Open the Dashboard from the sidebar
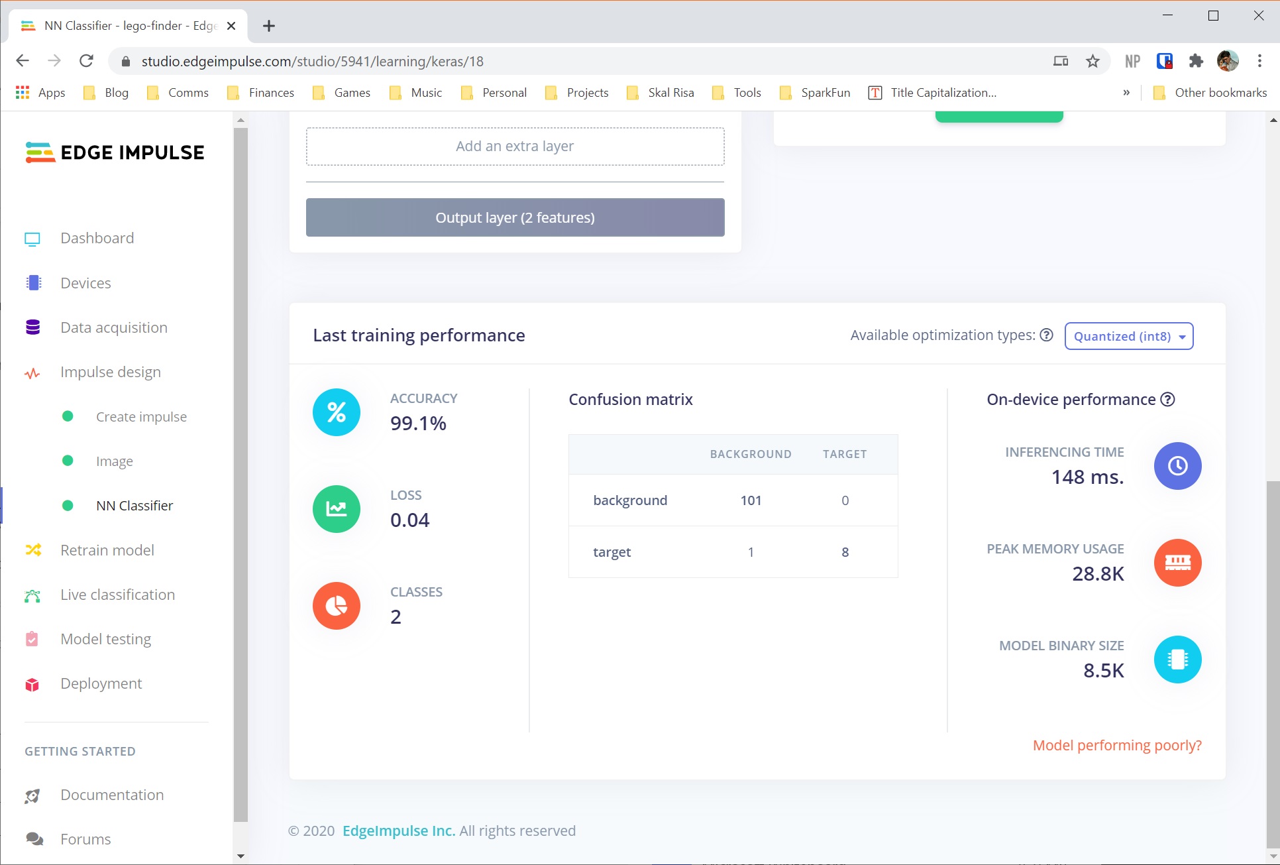 tap(97, 237)
